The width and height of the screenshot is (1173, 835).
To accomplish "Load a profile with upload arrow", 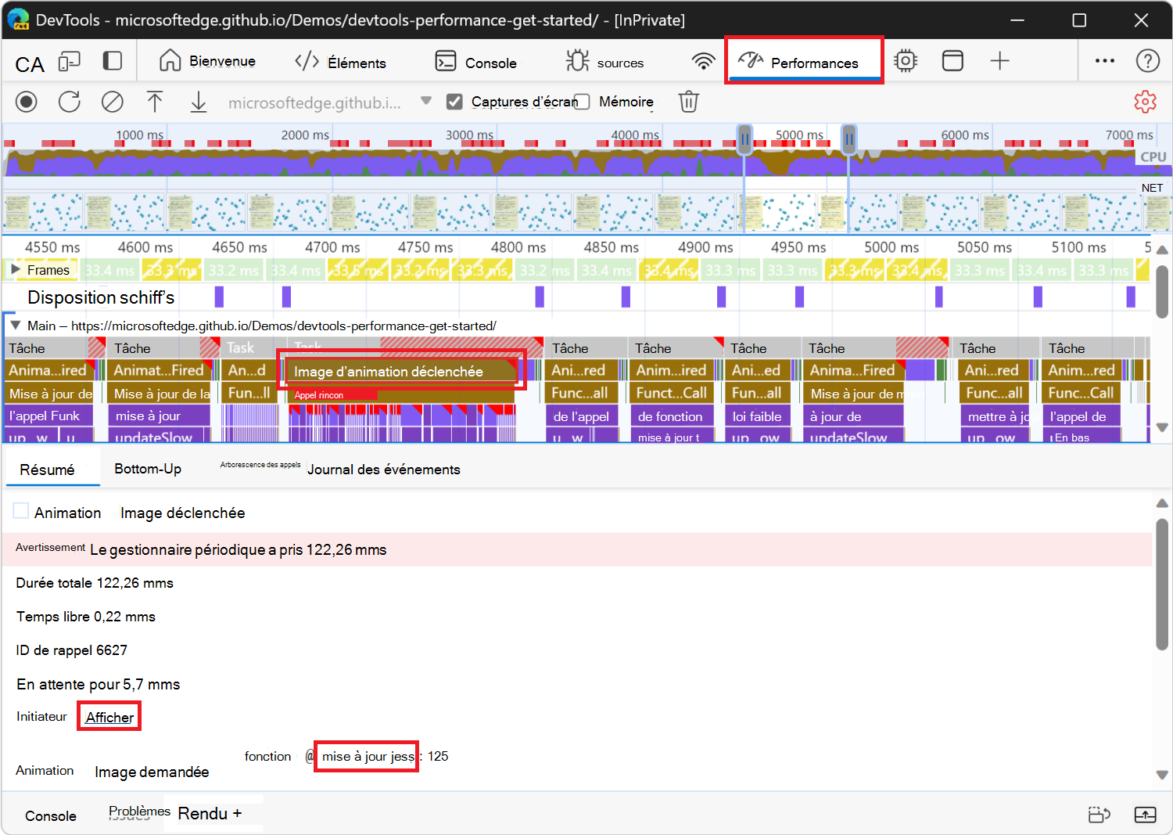I will 155,102.
